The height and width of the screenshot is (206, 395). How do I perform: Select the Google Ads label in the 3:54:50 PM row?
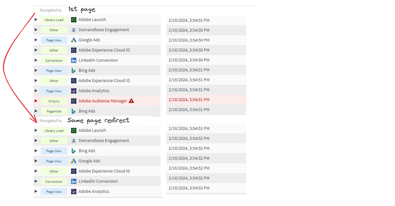tap(89, 40)
